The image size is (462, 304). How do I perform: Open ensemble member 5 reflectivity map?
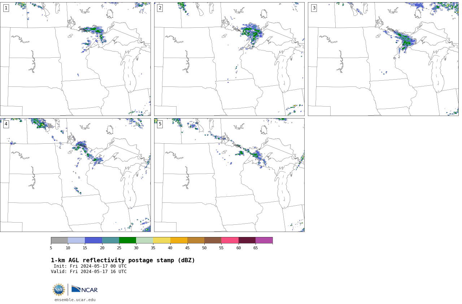click(229, 175)
